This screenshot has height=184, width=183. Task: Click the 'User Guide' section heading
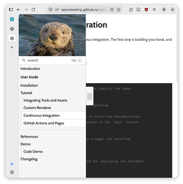29,77
